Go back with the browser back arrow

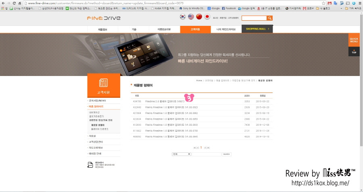pyautogui.click(x=3, y=3)
